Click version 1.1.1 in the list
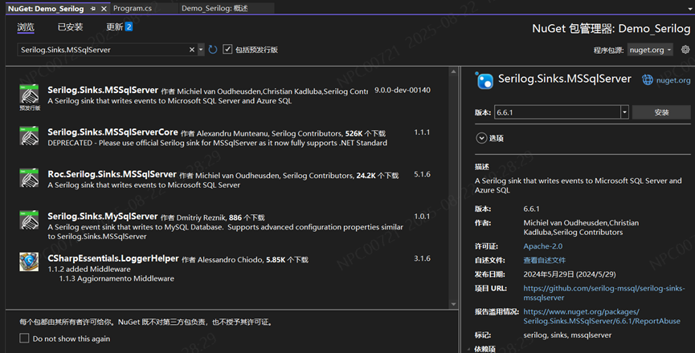Screen dimensions: 695x353 click(422, 132)
